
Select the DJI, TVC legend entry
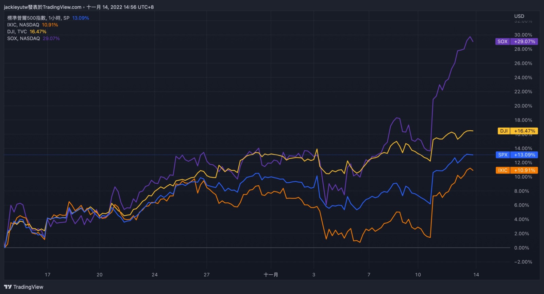pos(17,32)
